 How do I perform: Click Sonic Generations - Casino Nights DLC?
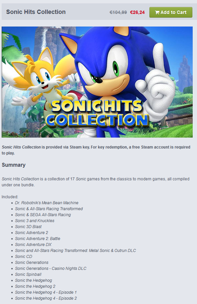coord(51,269)
